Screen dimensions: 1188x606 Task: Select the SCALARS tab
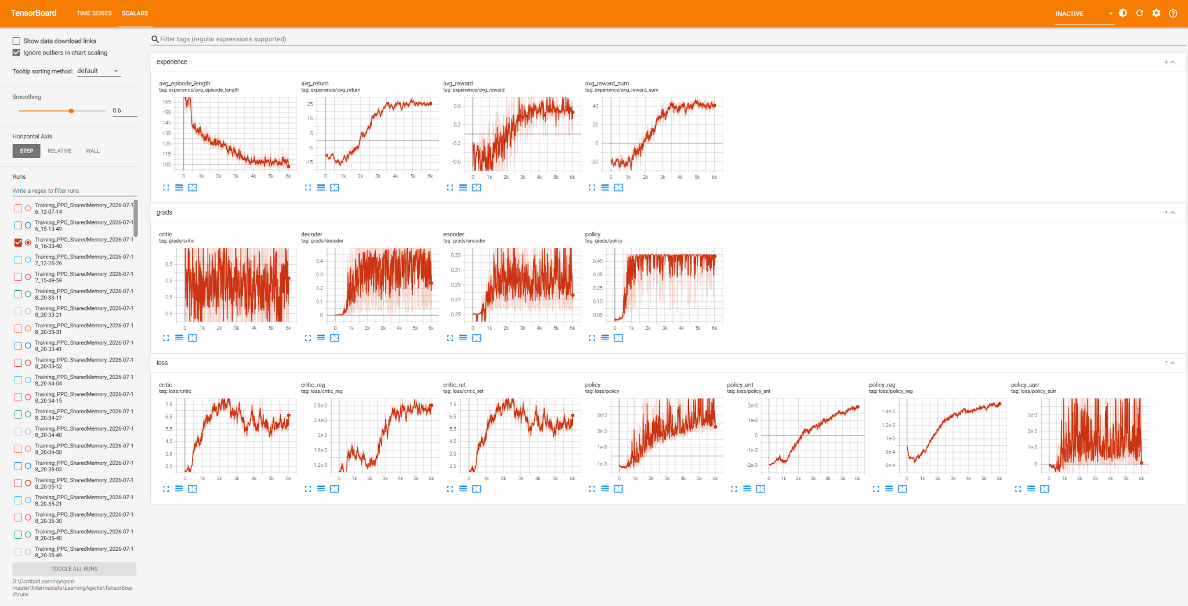pyautogui.click(x=135, y=13)
